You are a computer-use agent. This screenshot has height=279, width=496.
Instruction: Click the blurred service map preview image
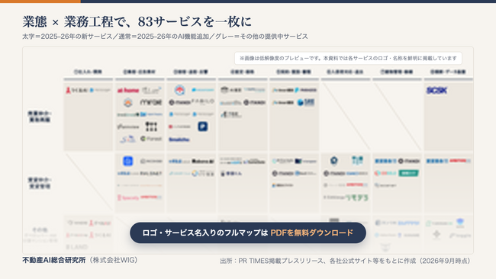(248, 150)
